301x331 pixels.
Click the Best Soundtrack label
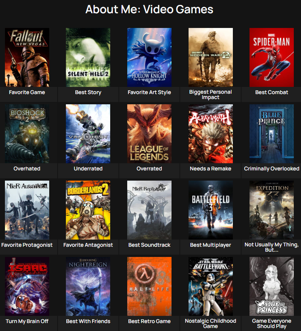coord(149,245)
